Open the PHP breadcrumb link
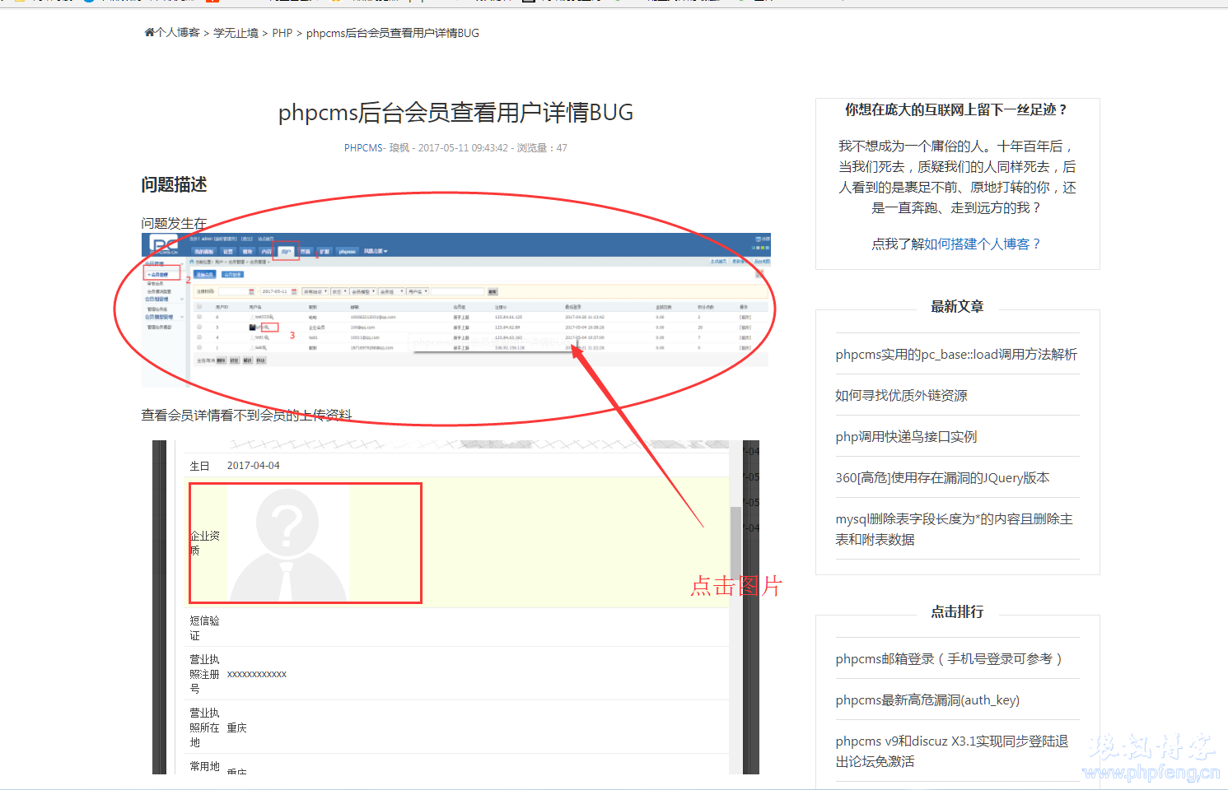Image resolution: width=1228 pixels, height=790 pixels. click(282, 33)
